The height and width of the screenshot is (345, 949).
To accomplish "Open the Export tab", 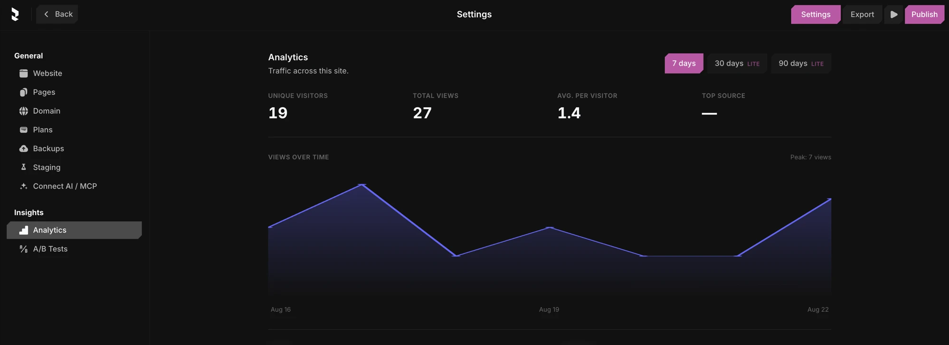I will pos(862,14).
